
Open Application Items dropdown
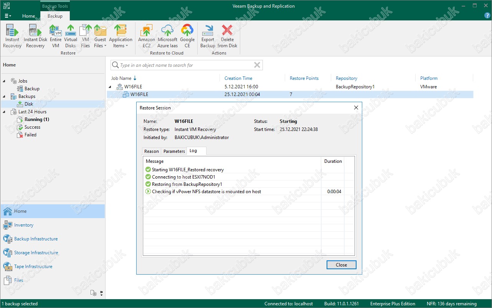(121, 36)
